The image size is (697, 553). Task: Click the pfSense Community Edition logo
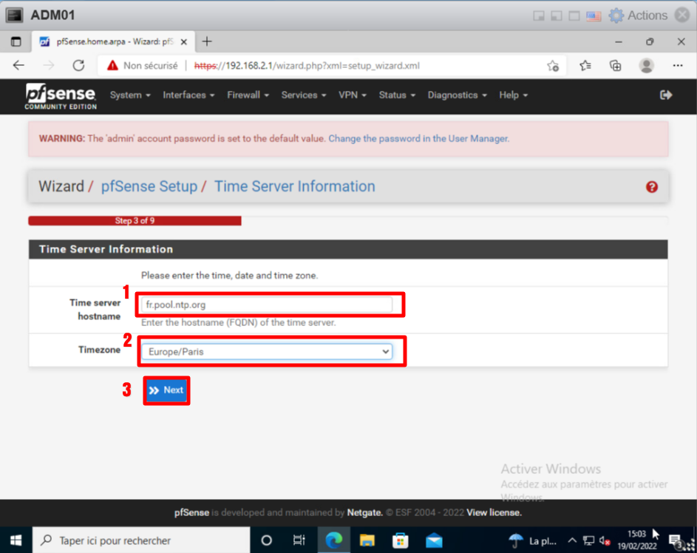[x=61, y=95]
